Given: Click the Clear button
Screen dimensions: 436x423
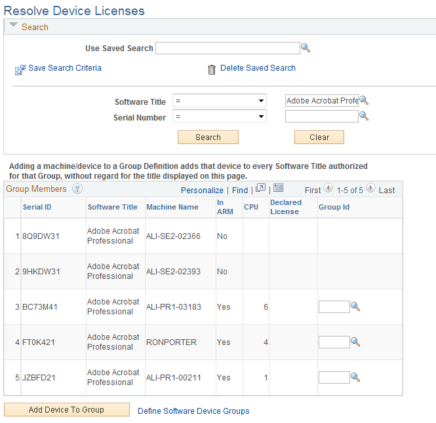Looking at the screenshot, I should pos(319,138).
